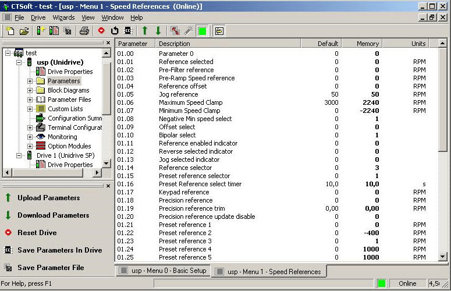Click the Block Diagrams folder icon
The width and height of the screenshot is (451, 291).
[x=41, y=90]
